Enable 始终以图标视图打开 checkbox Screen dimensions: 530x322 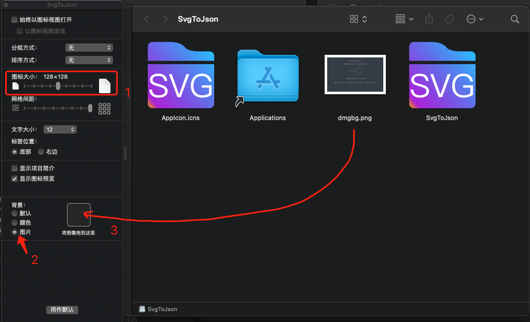15,20
